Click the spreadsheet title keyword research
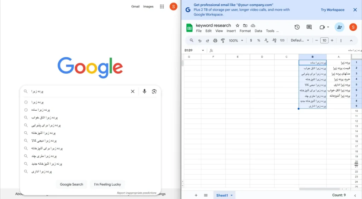This screenshot has width=362, height=199. click(213, 25)
